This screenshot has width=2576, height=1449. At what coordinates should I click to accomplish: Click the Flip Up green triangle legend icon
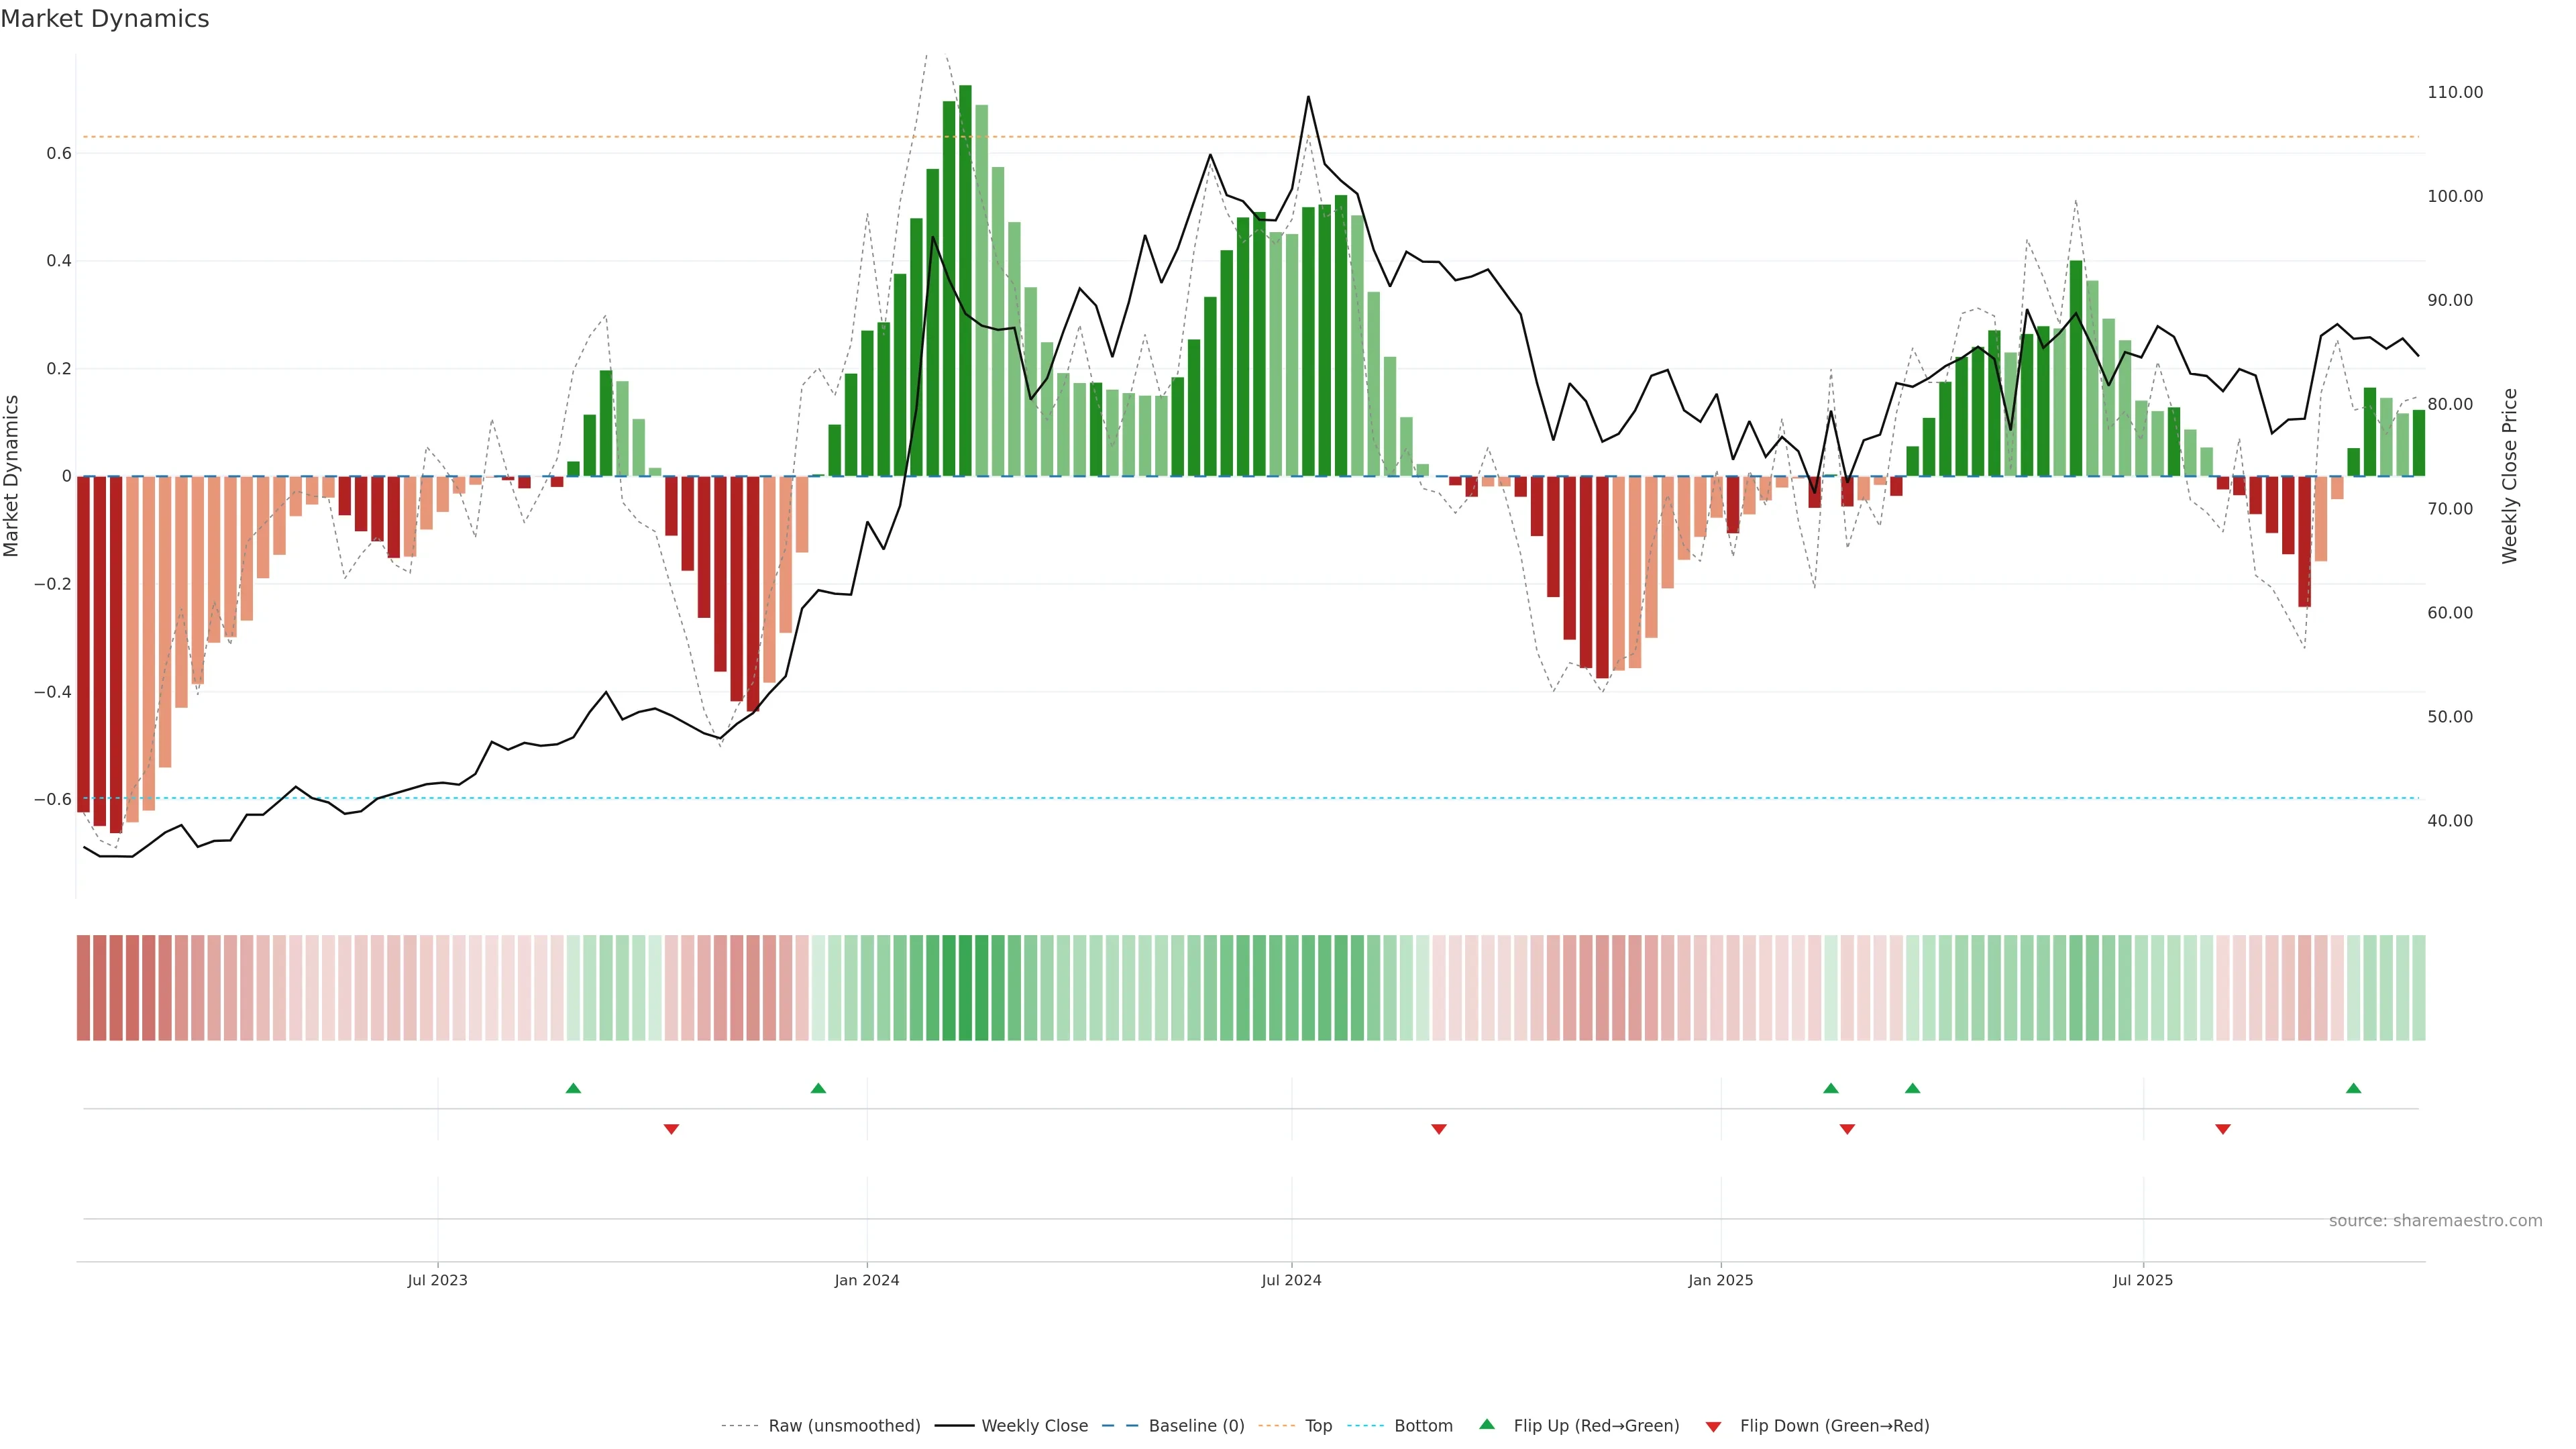1487,1424
